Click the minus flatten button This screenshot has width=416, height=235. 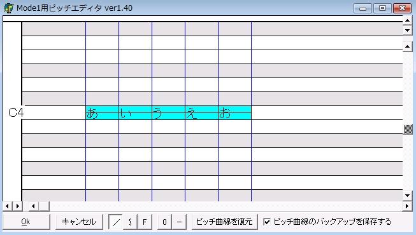click(x=179, y=222)
